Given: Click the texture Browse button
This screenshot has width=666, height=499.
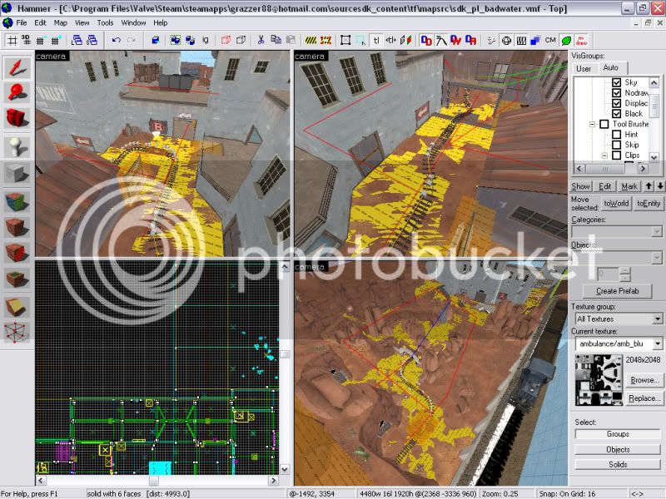Looking at the screenshot, I should (644, 380).
